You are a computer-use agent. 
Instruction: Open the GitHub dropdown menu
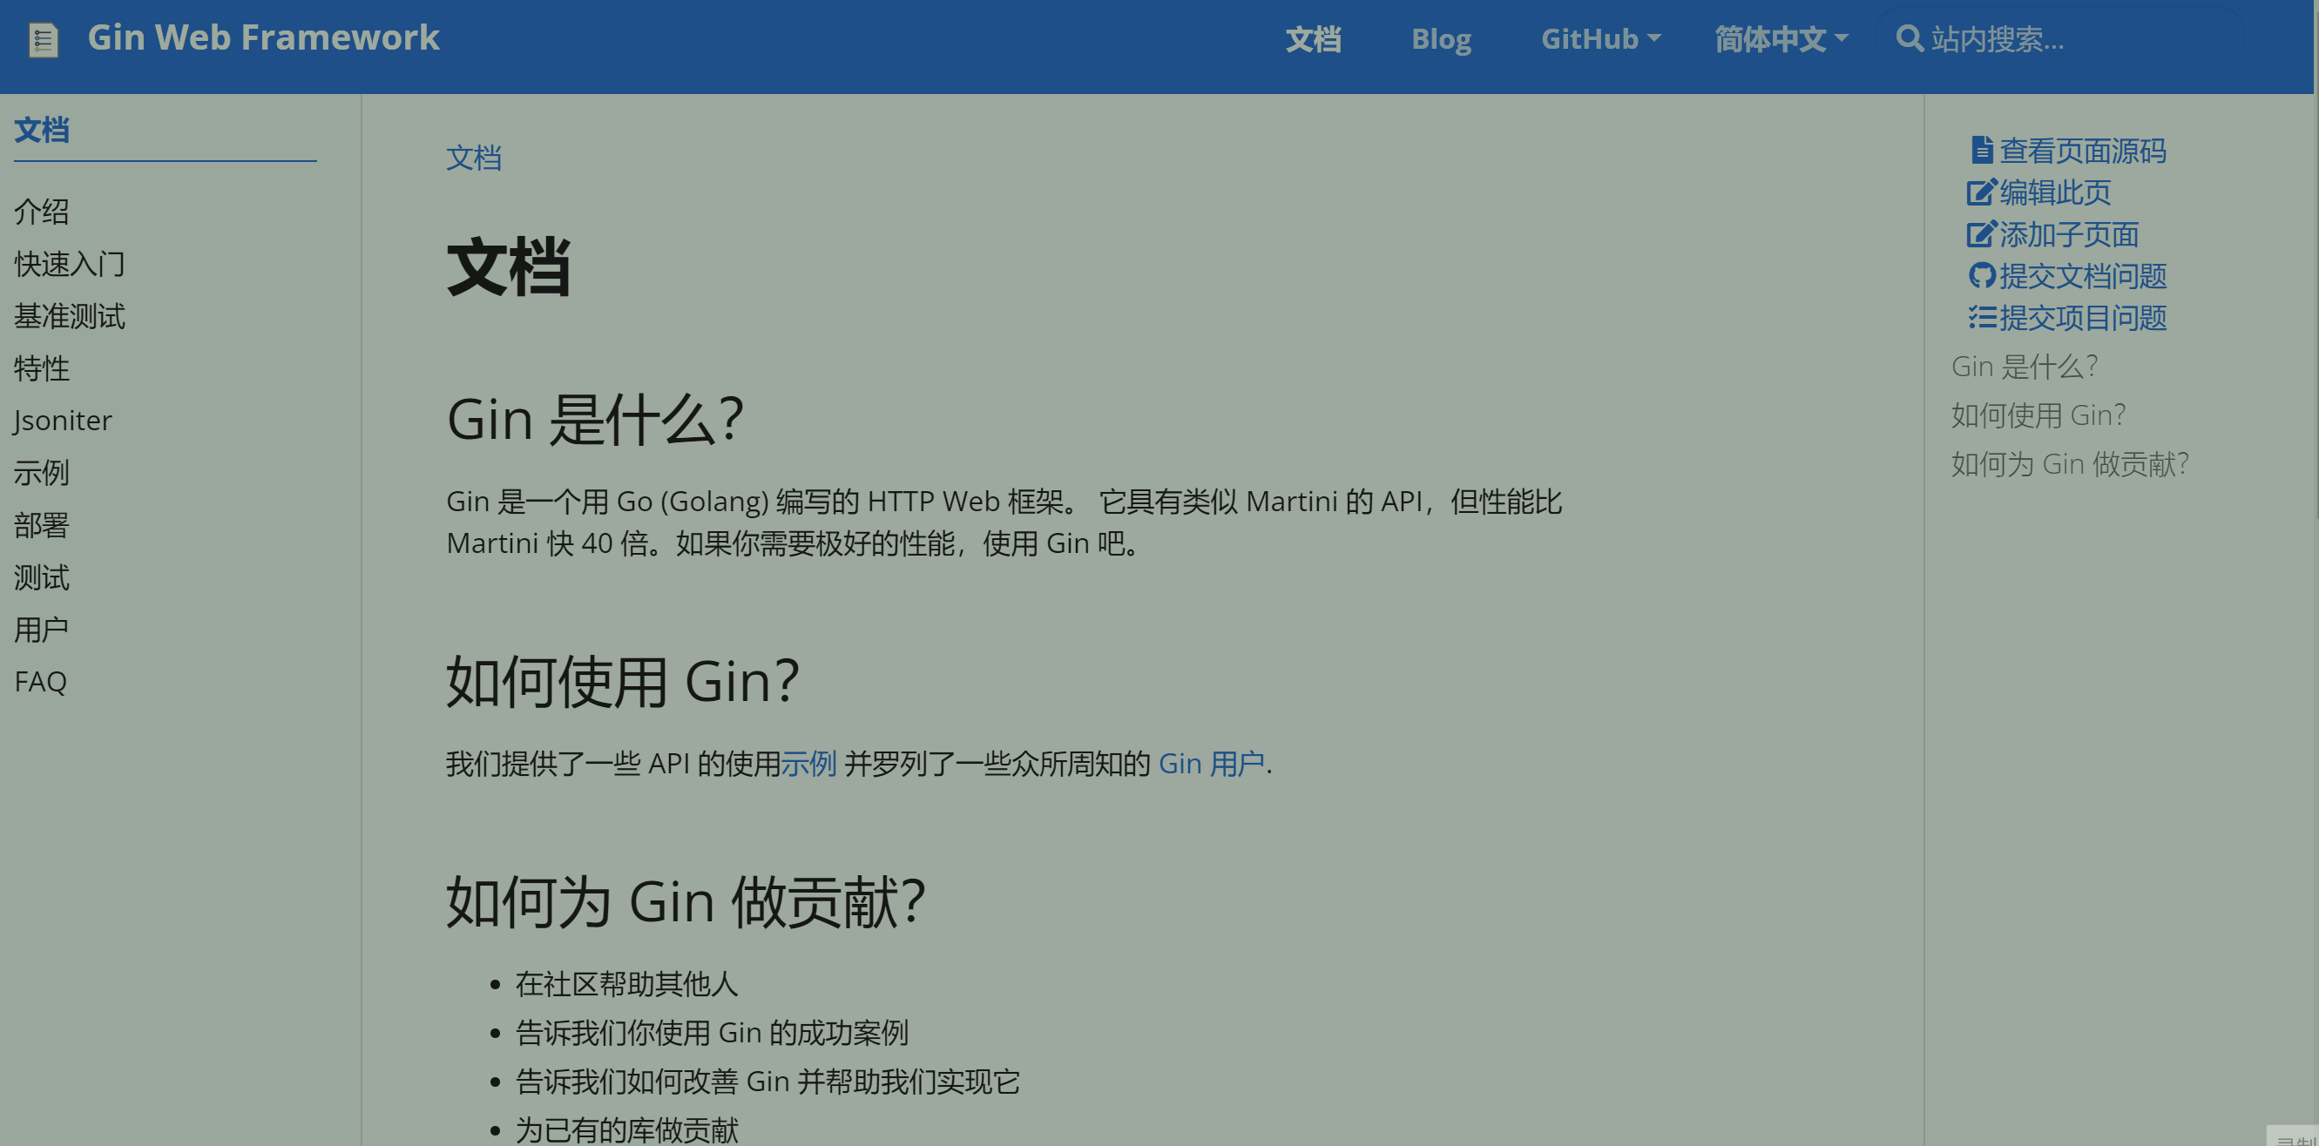(x=1599, y=38)
